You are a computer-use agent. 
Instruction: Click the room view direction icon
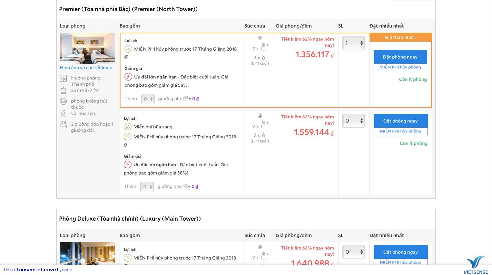[x=63, y=78]
